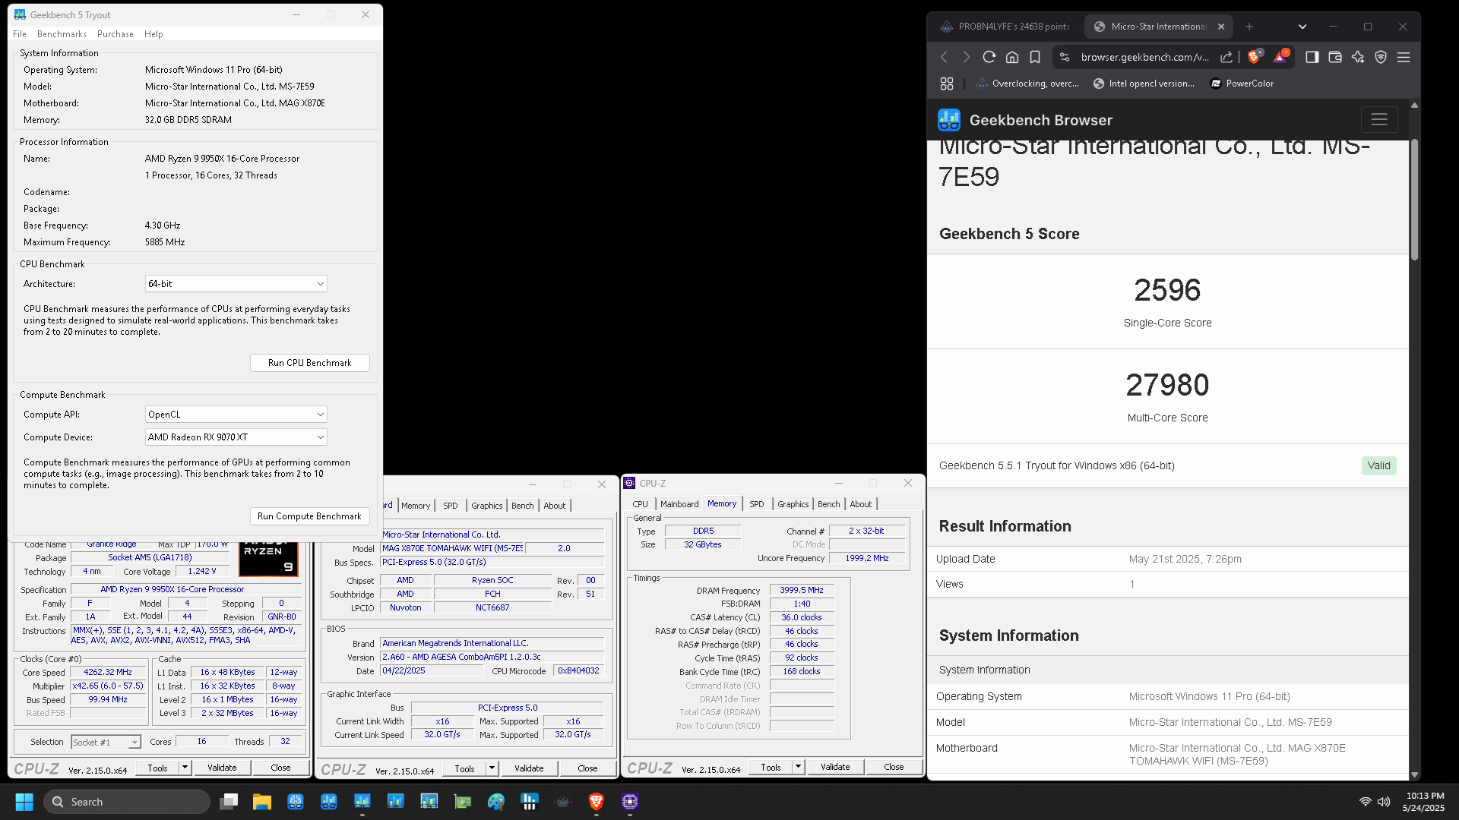This screenshot has width=1459, height=820.
Task: Click Run CPU Benchmark button
Action: tap(310, 363)
